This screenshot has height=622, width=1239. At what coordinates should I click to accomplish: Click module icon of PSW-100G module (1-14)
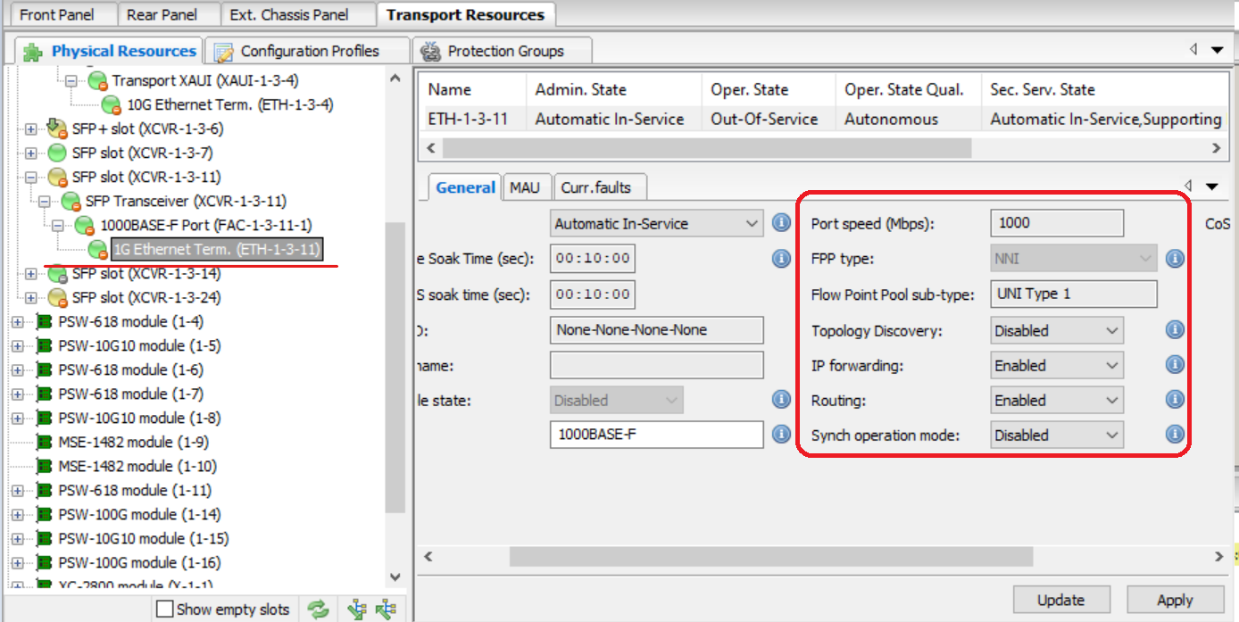point(45,515)
